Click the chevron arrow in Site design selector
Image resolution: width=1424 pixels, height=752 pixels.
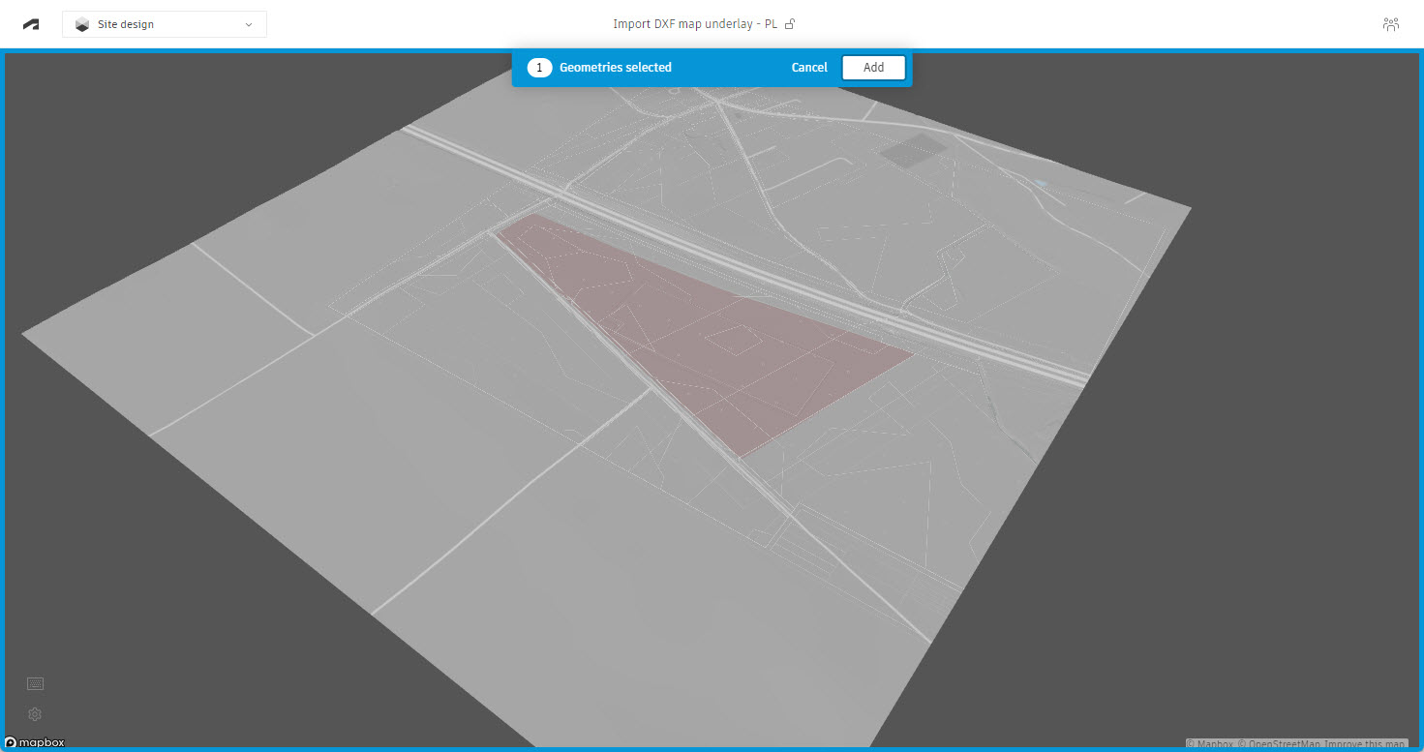click(249, 24)
